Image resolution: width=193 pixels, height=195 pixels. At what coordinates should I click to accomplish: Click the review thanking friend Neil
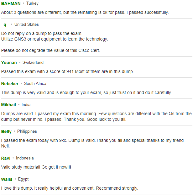tap(92, 143)
